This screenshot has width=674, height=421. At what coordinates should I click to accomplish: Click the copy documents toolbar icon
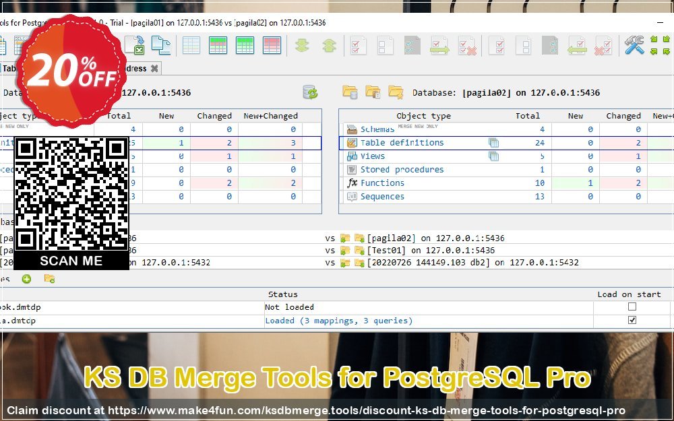161,45
